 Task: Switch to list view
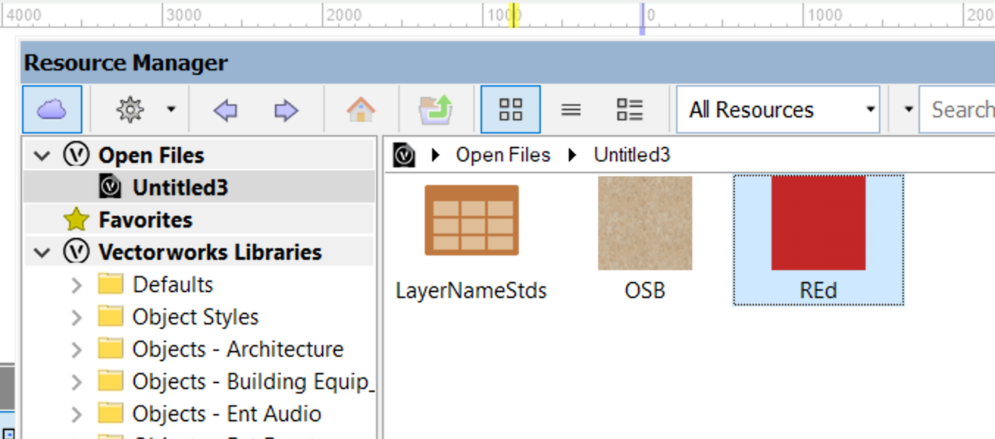[571, 109]
